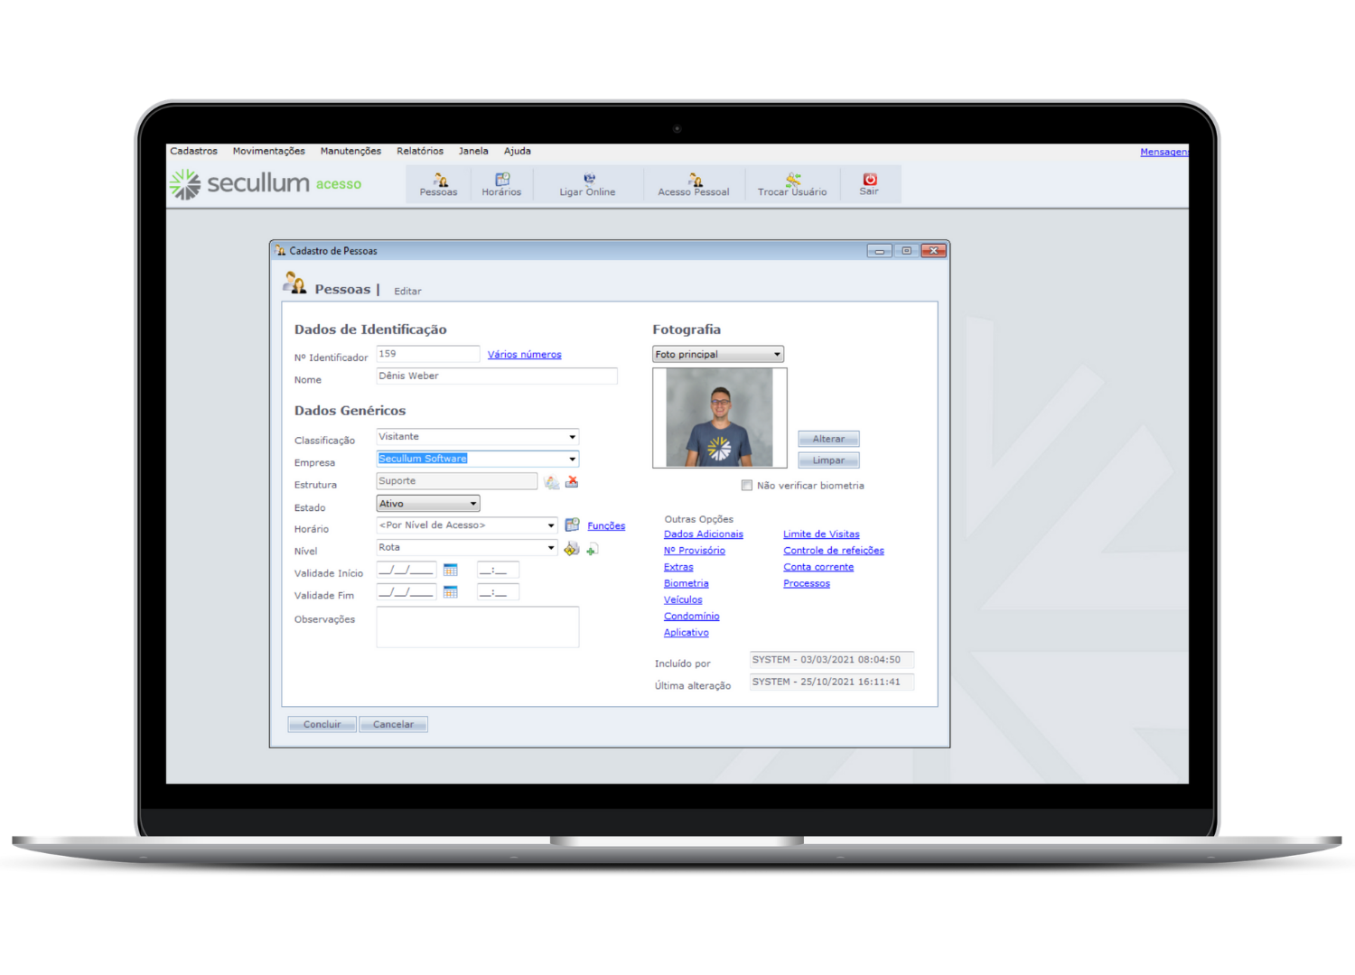Open the Cadastros menu

point(193,152)
